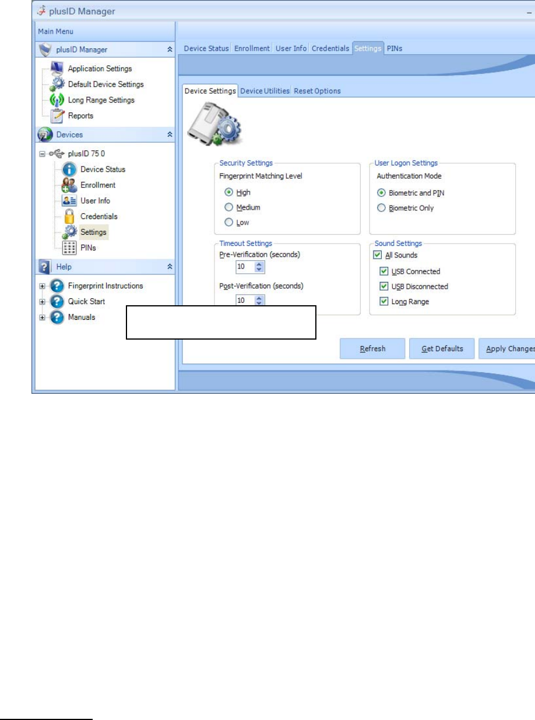Collapse the plusID 75 0 tree node

43,154
